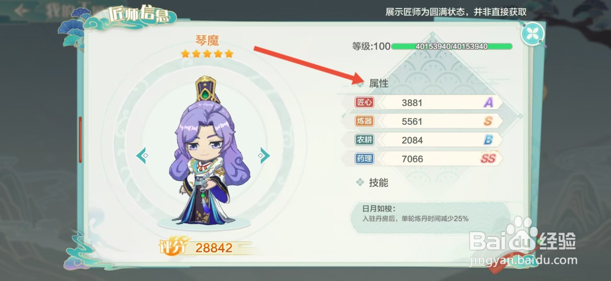Click the five-star rating under 琴魔
The image size is (611, 281).
[207, 54]
